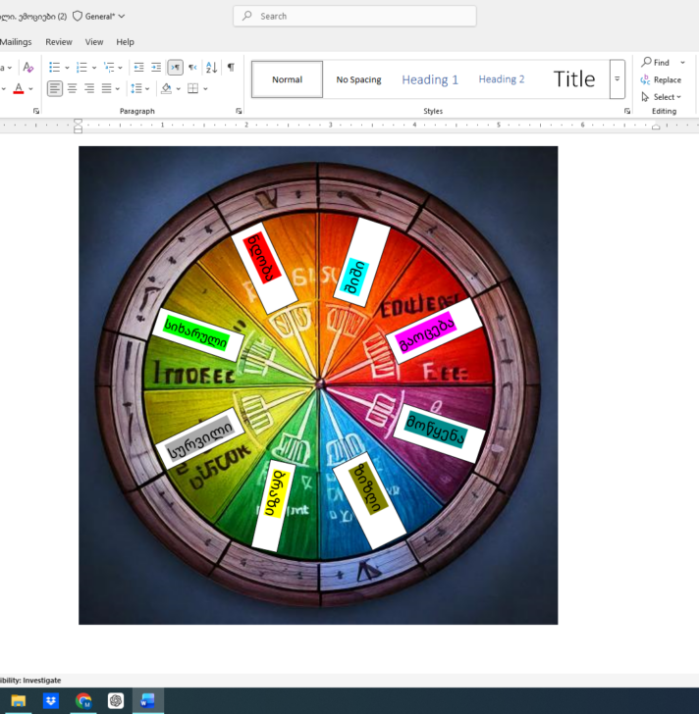Clear all formatting from text
The width and height of the screenshot is (699, 714).
(x=27, y=67)
